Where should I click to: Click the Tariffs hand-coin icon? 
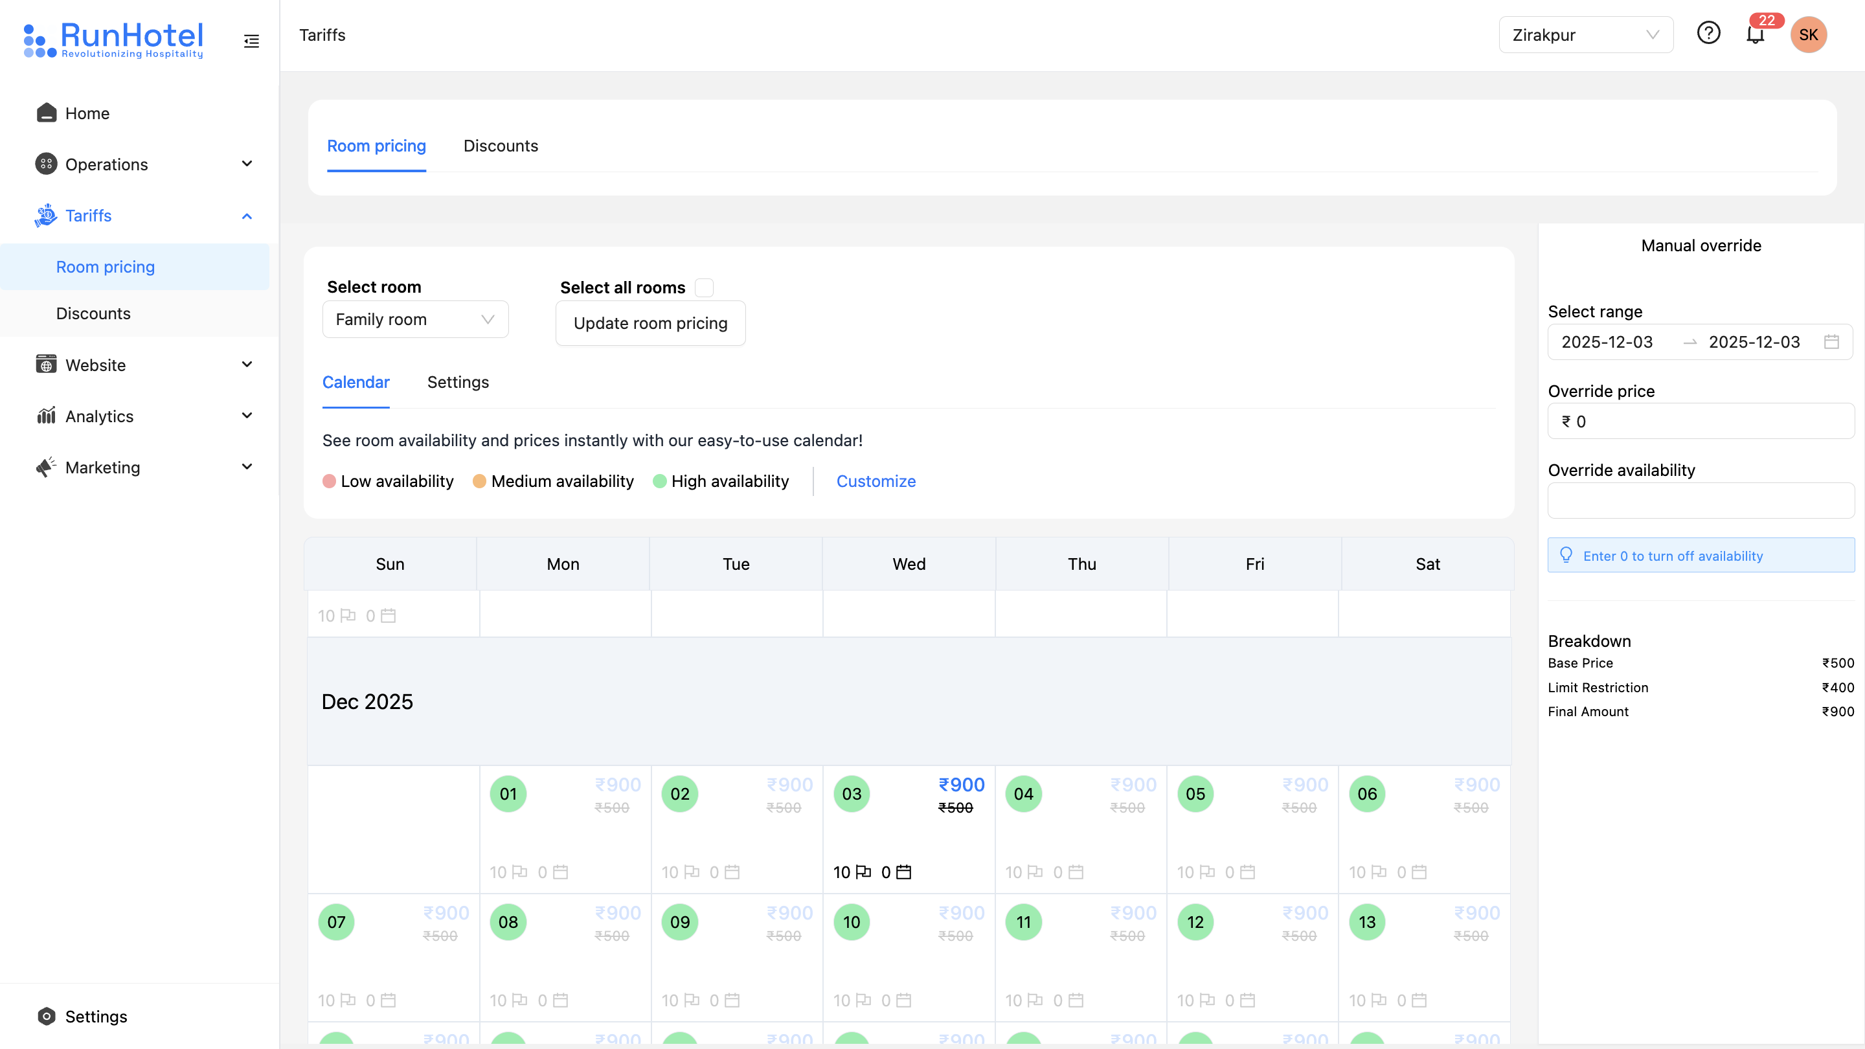(45, 215)
